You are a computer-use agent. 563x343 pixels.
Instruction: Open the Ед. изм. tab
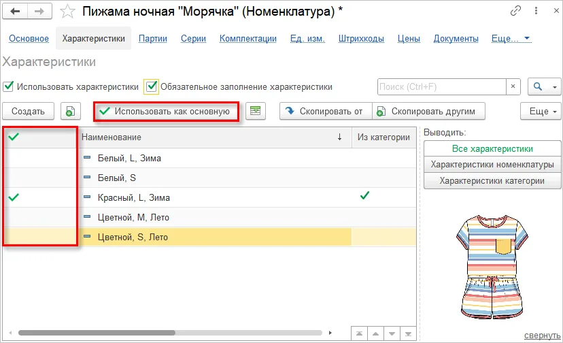(307, 39)
